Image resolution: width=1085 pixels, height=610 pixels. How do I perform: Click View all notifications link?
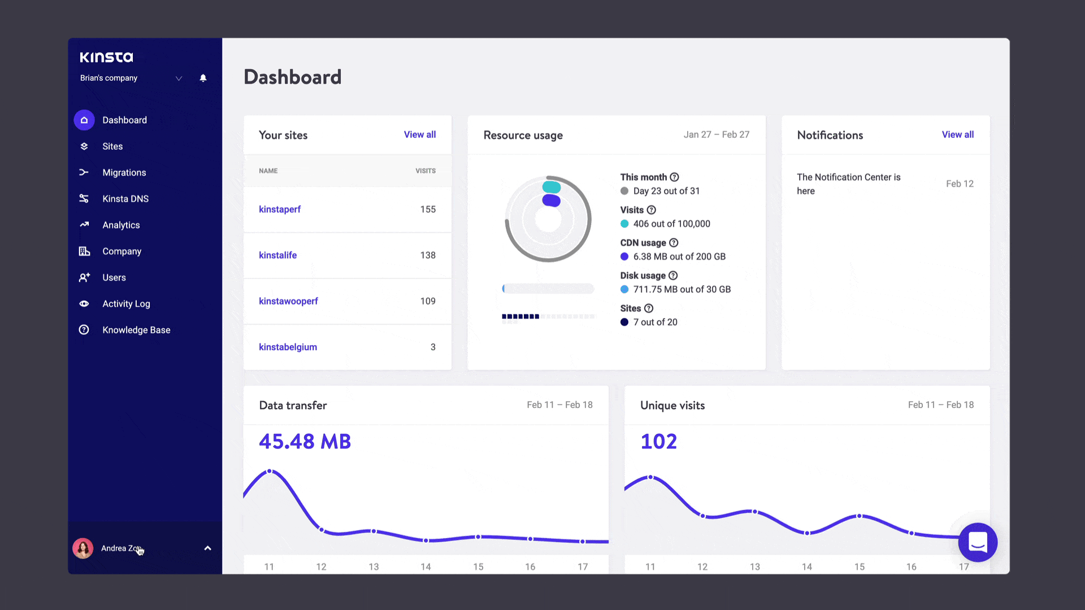(958, 134)
